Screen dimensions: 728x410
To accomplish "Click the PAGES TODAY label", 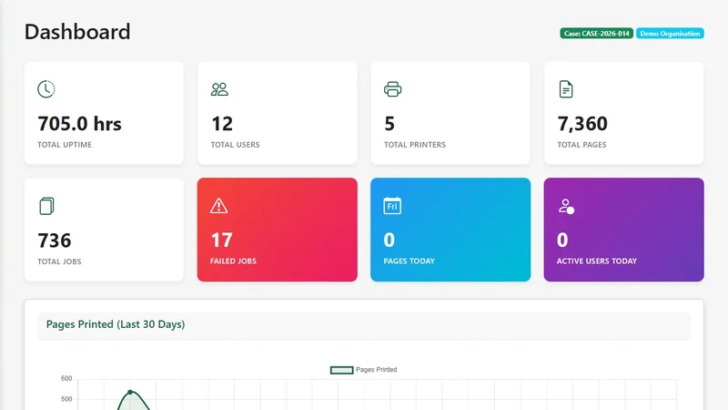I will pos(409,261).
